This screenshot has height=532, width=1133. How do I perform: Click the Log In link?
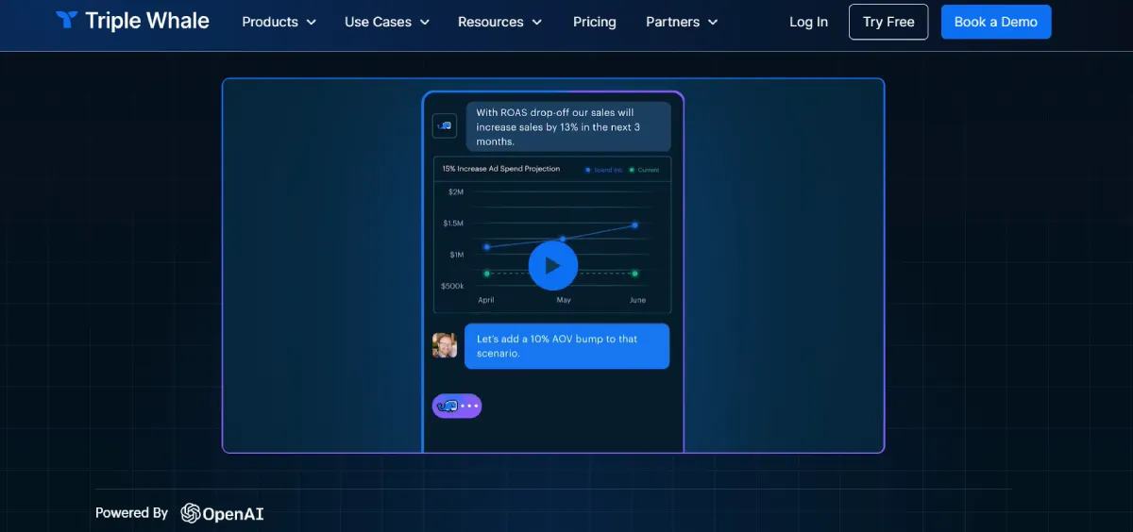click(x=808, y=22)
